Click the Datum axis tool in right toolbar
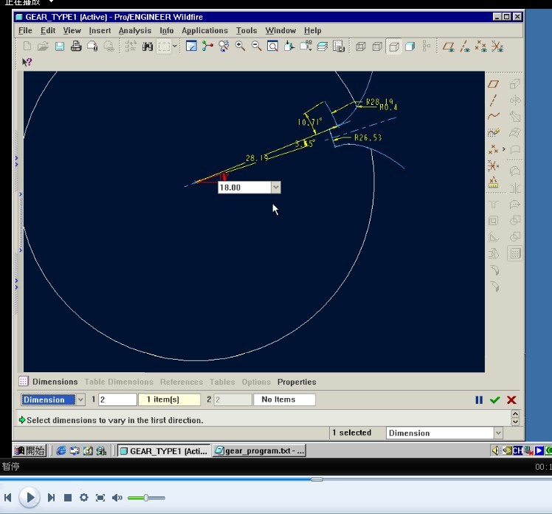552x514 pixels. pos(493,100)
